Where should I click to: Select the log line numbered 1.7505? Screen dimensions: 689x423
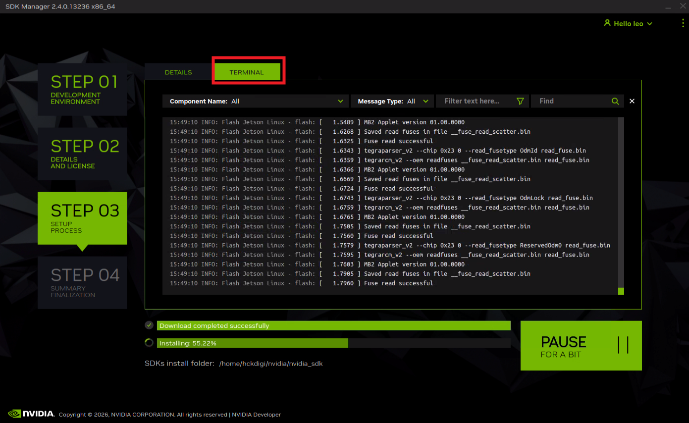coord(350,226)
